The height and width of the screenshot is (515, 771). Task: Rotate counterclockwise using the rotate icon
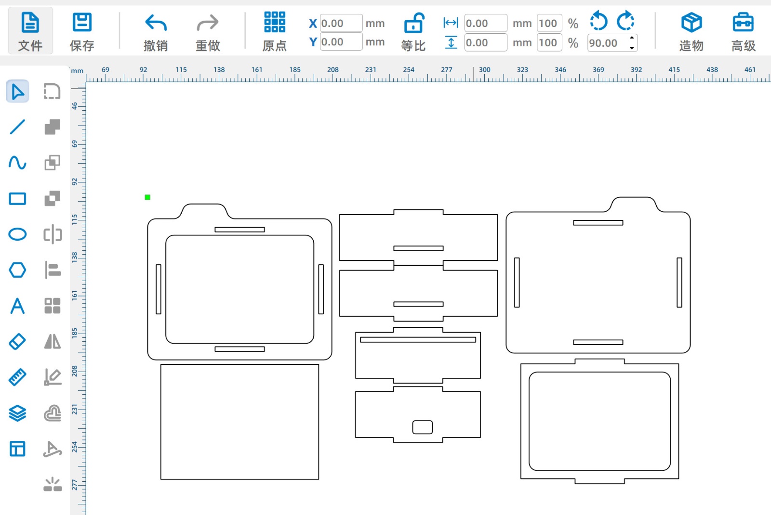click(x=598, y=21)
